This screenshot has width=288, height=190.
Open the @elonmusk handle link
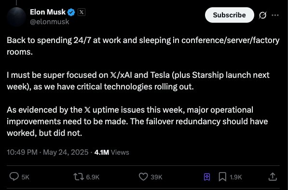tap(50, 22)
